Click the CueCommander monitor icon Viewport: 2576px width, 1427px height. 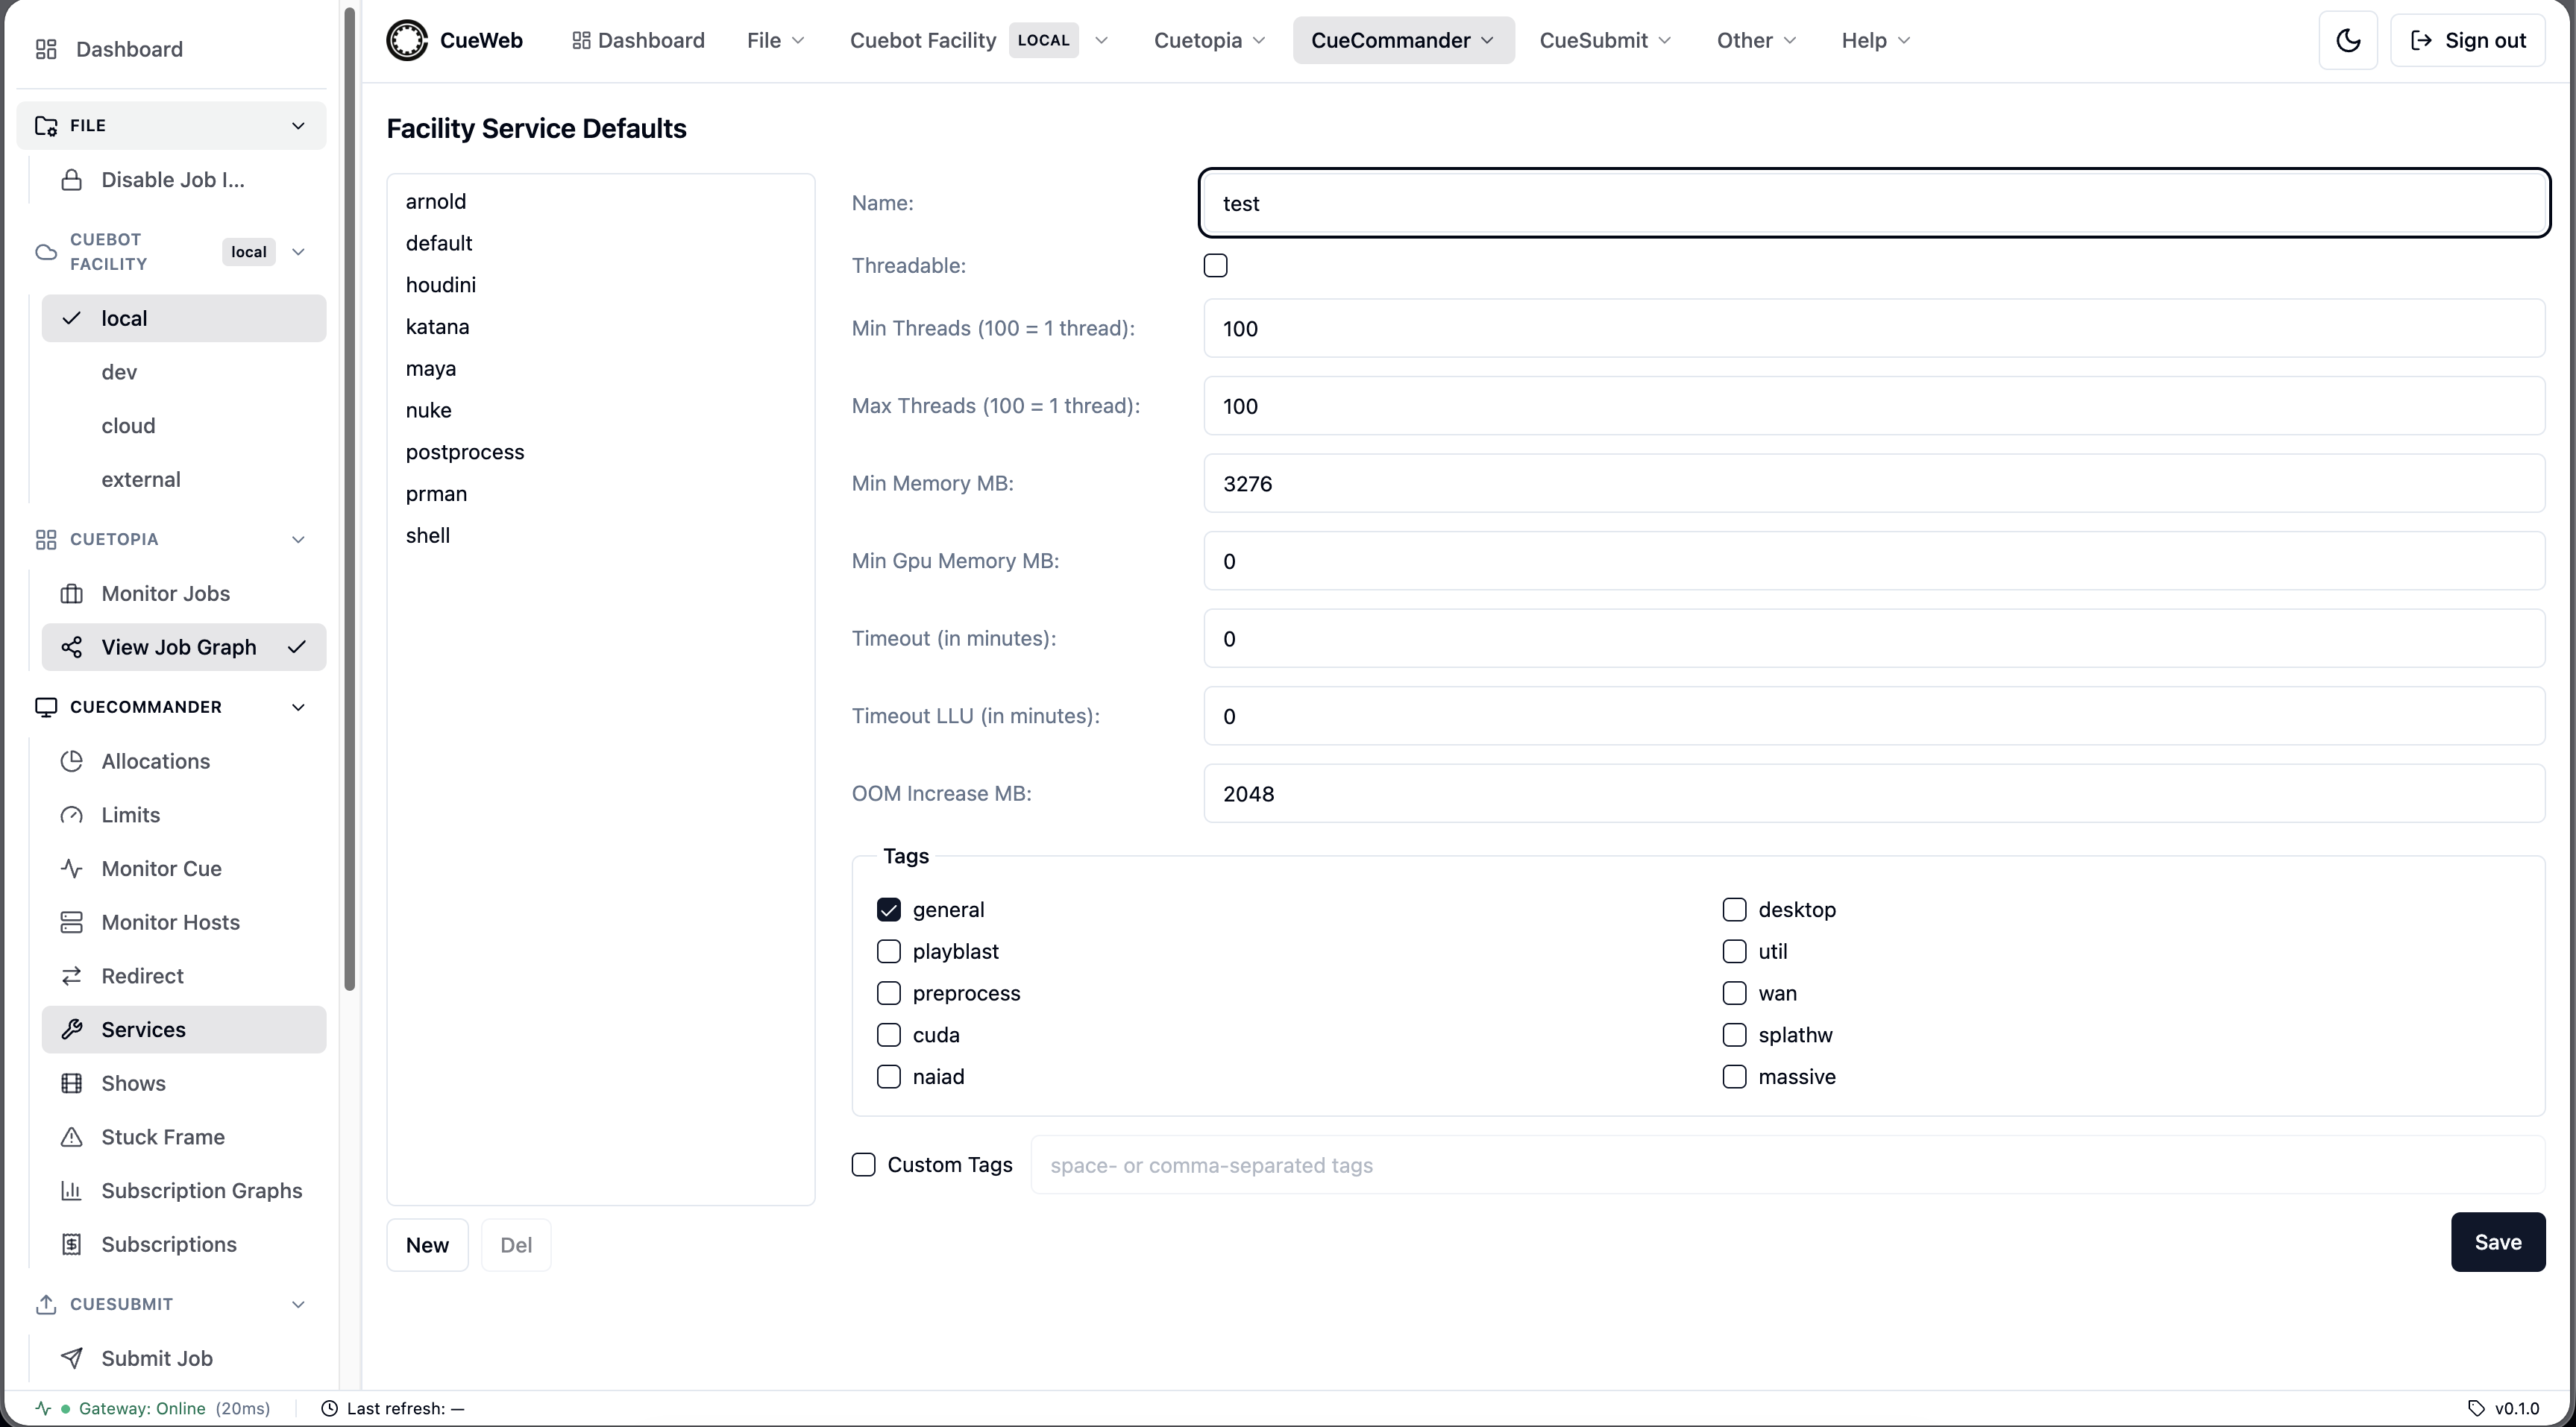(46, 707)
